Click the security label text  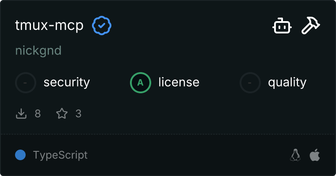click(x=67, y=82)
